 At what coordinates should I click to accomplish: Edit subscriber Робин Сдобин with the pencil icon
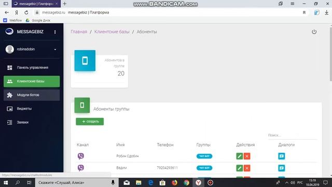[x=240, y=156]
